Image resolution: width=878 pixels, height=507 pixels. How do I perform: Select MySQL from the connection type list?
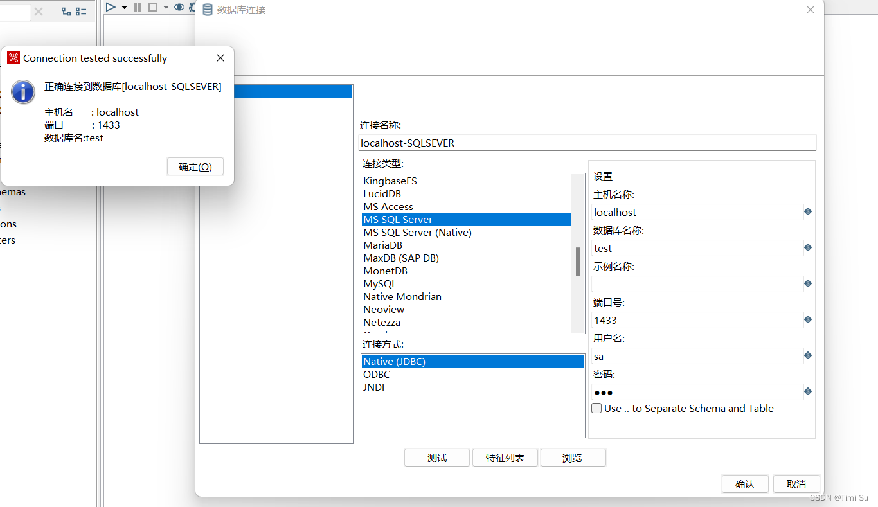(x=380, y=283)
